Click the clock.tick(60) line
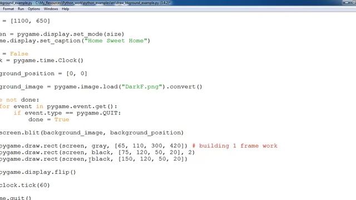Viewport: 356px width, 200px height. click(24, 185)
